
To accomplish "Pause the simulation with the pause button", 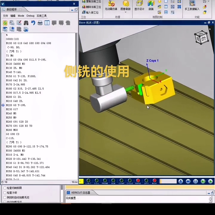I will click(x=195, y=181).
